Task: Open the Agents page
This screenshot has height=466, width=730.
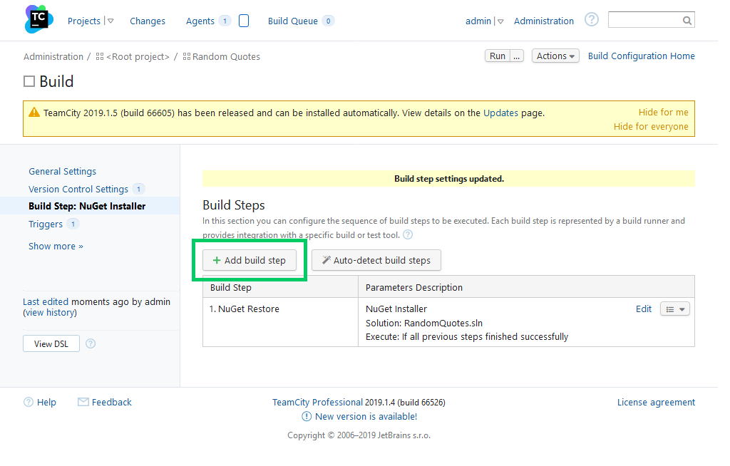Action: point(200,21)
